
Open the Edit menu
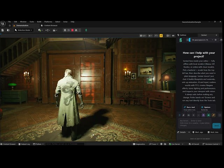[15, 22]
